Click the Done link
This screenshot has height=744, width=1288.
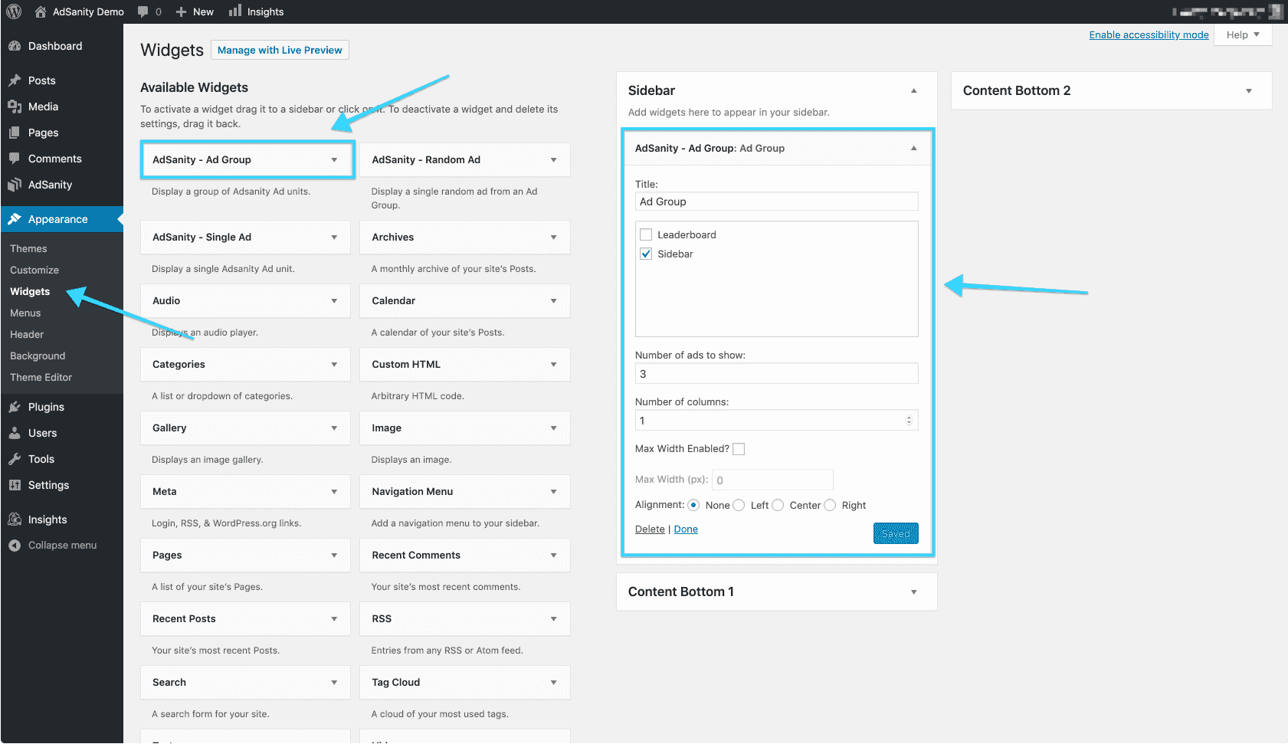[686, 529]
